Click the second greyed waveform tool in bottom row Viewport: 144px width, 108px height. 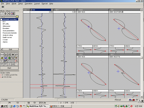click(x=6, y=64)
